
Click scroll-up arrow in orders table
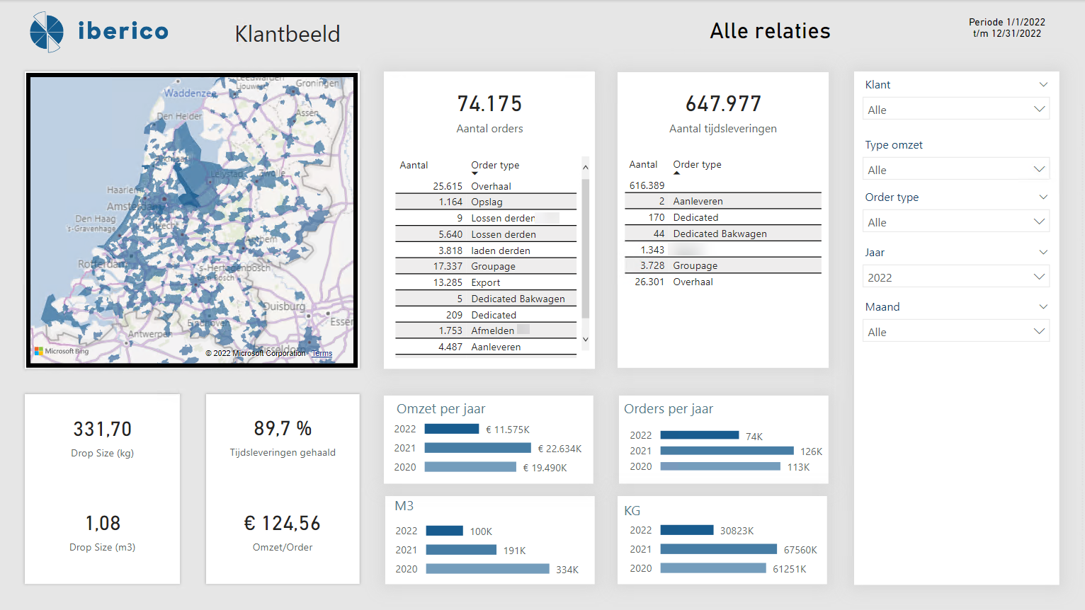click(586, 168)
